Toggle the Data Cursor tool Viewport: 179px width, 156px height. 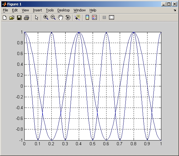[x=78, y=17]
